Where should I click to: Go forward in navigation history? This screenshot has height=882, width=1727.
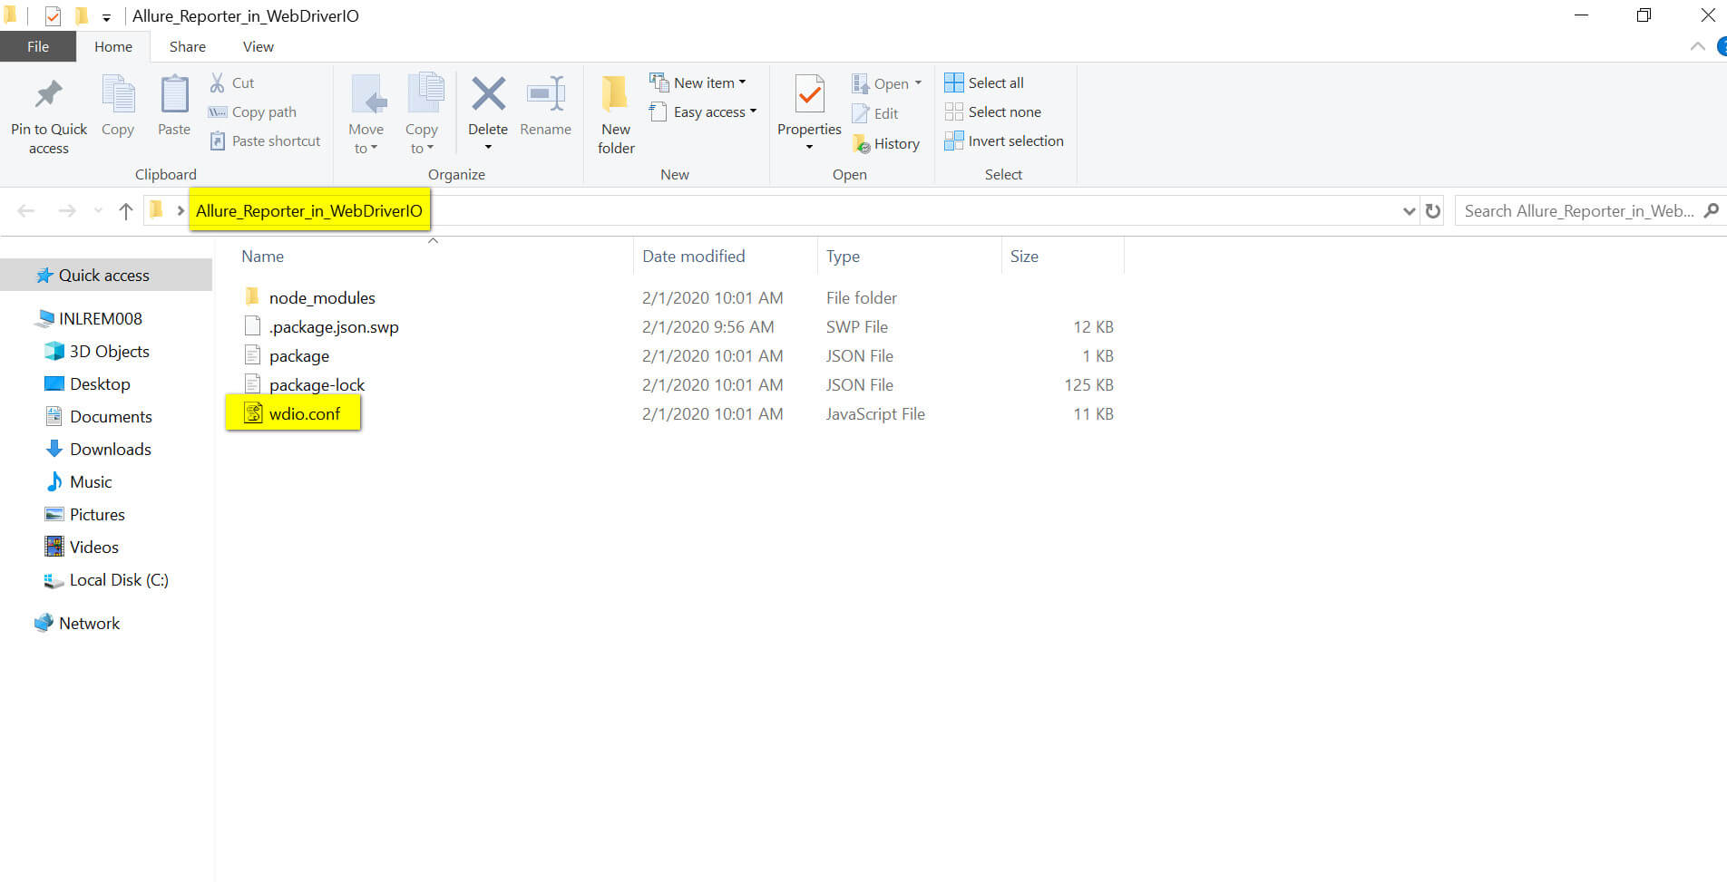pyautogui.click(x=66, y=211)
